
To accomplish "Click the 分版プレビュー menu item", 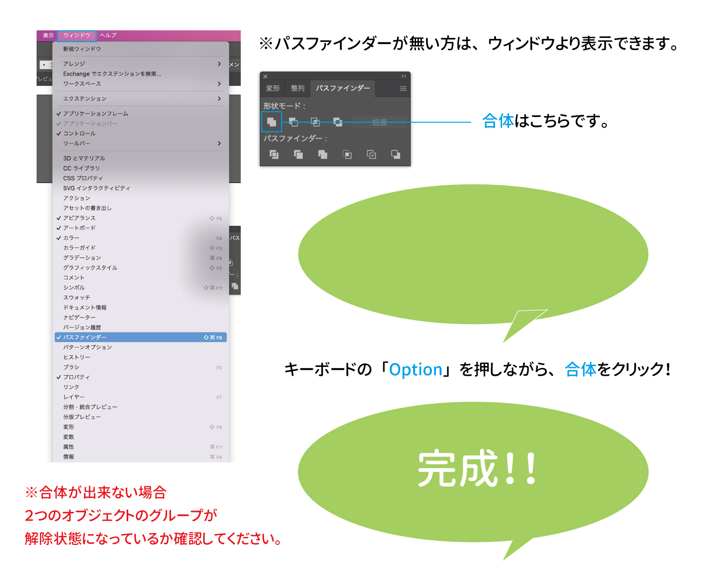I will click(x=141, y=417).
